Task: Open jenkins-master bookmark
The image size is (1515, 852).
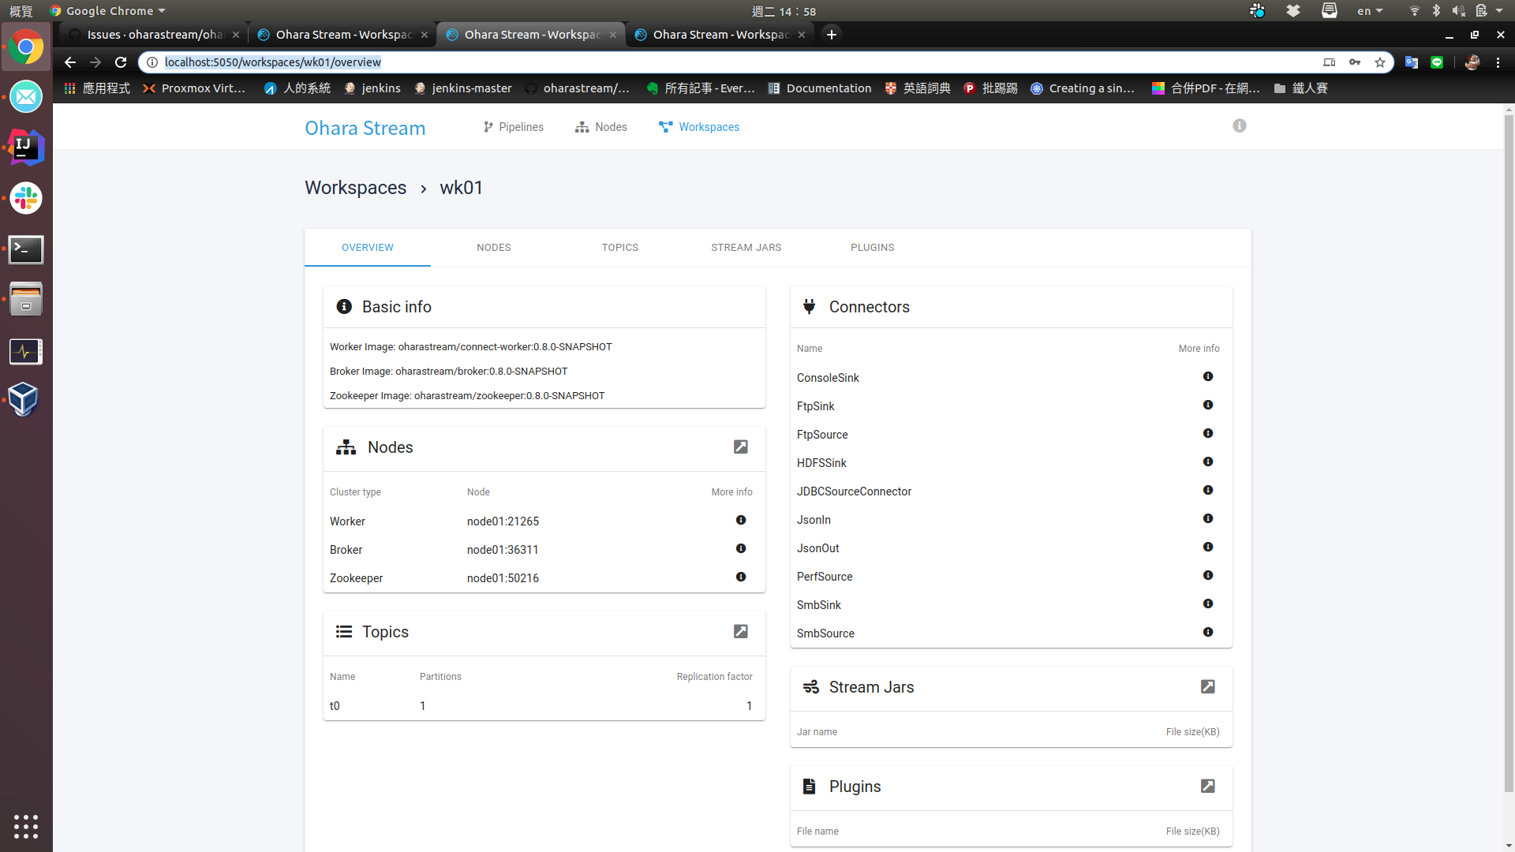Action: click(x=463, y=88)
